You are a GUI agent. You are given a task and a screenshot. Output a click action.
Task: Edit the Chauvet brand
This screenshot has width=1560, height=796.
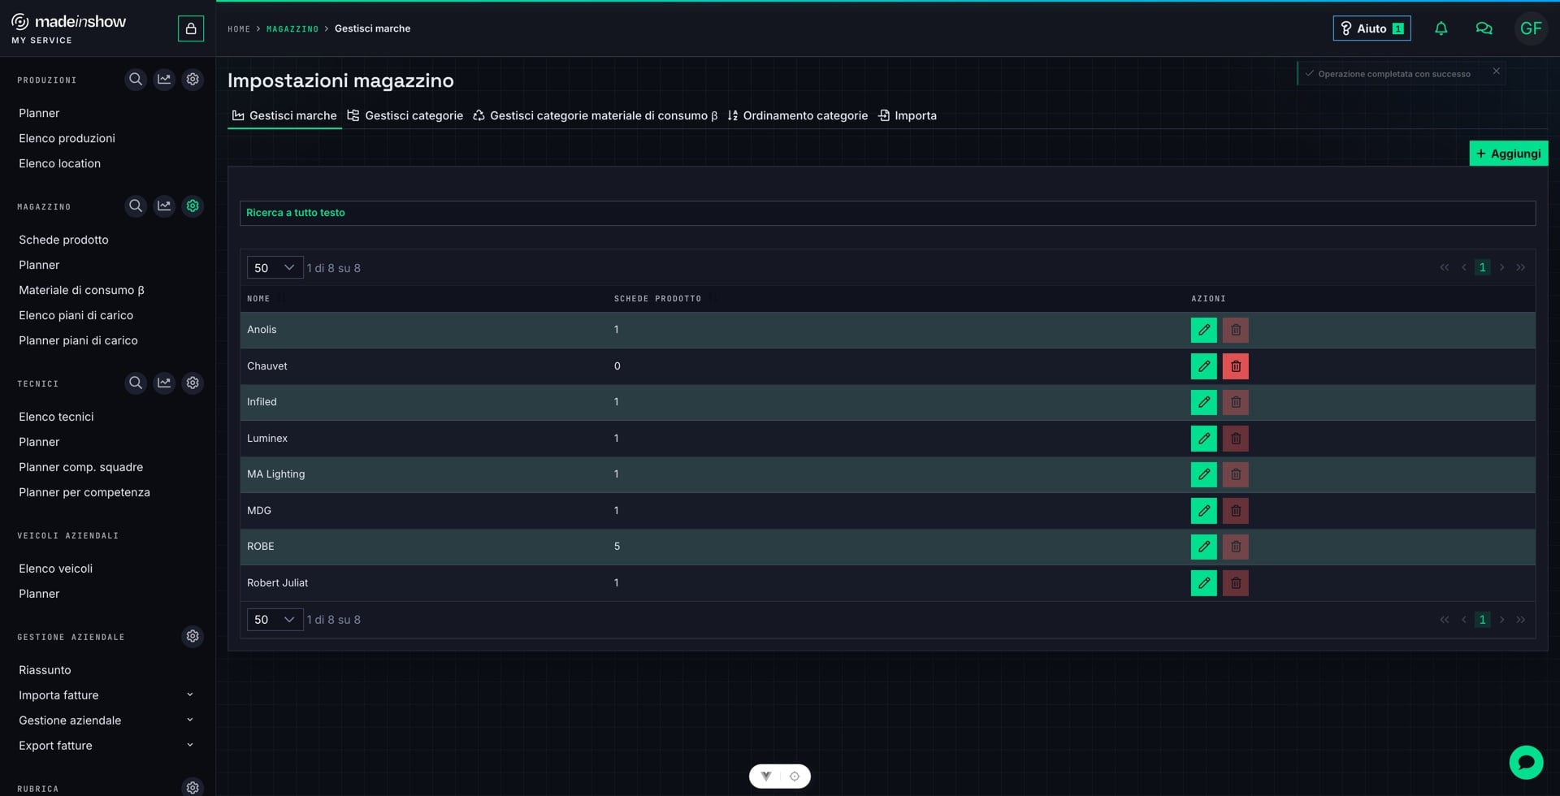[x=1203, y=366]
